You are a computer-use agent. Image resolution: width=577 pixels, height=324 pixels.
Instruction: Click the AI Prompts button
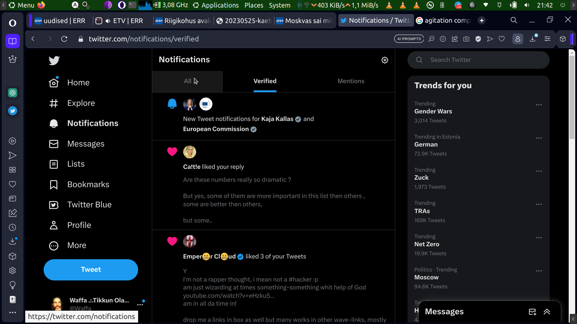click(x=409, y=39)
